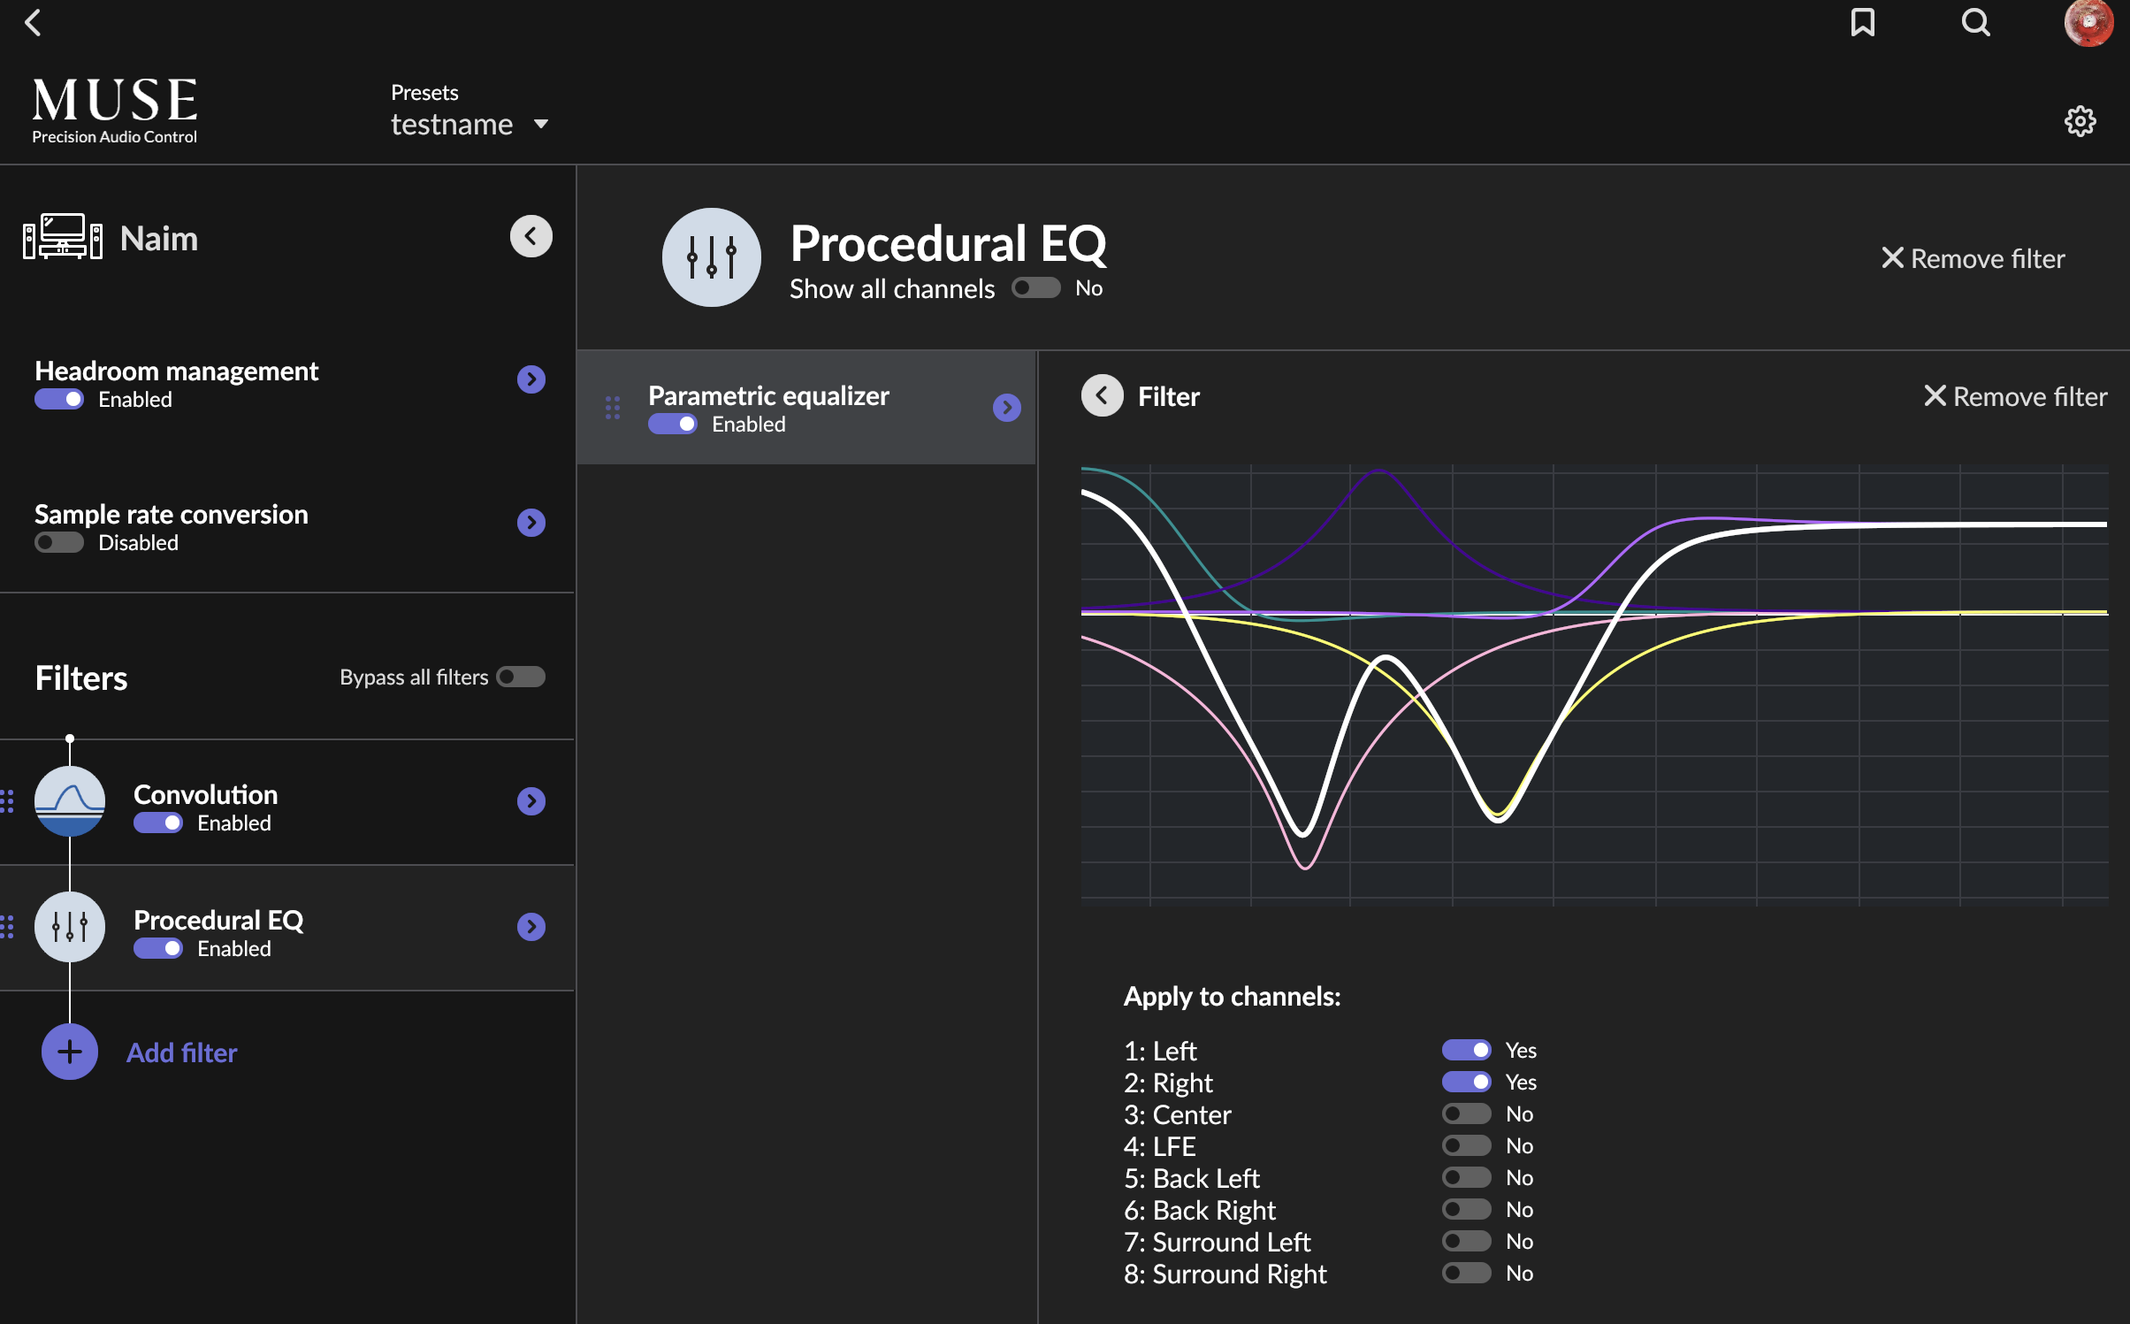Add a new filter
Screen dimensions: 2130x1324
pos(69,1052)
